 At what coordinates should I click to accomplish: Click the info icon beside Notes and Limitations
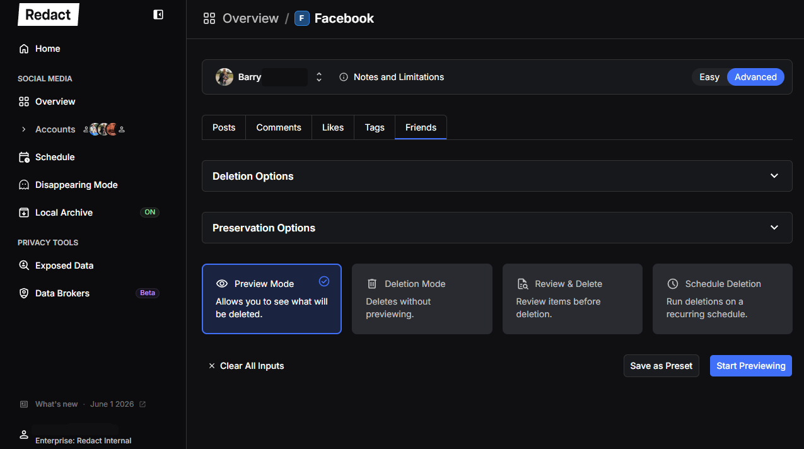point(344,77)
